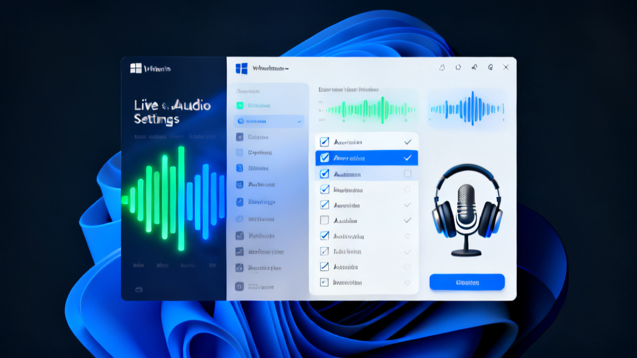
Task: Click the blue button below the microphone
Action: [467, 282]
